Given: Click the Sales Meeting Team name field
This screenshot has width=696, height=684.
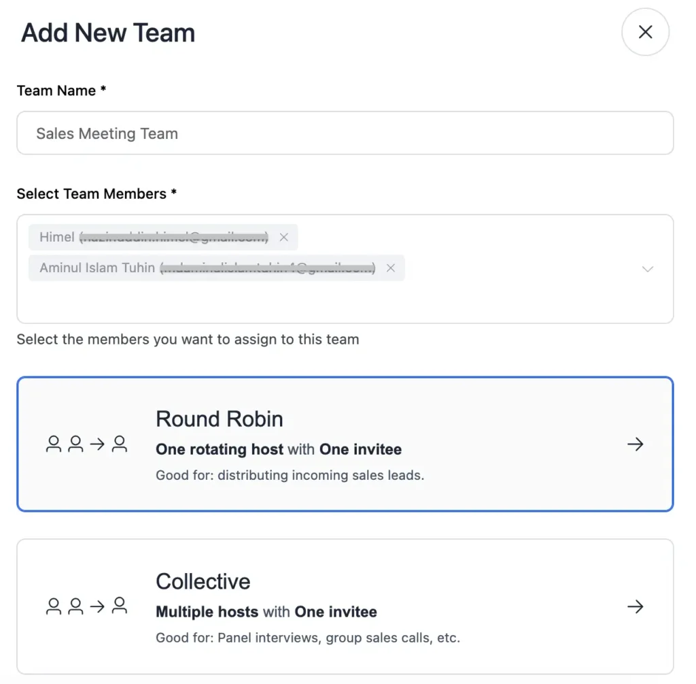Looking at the screenshot, I should [345, 133].
